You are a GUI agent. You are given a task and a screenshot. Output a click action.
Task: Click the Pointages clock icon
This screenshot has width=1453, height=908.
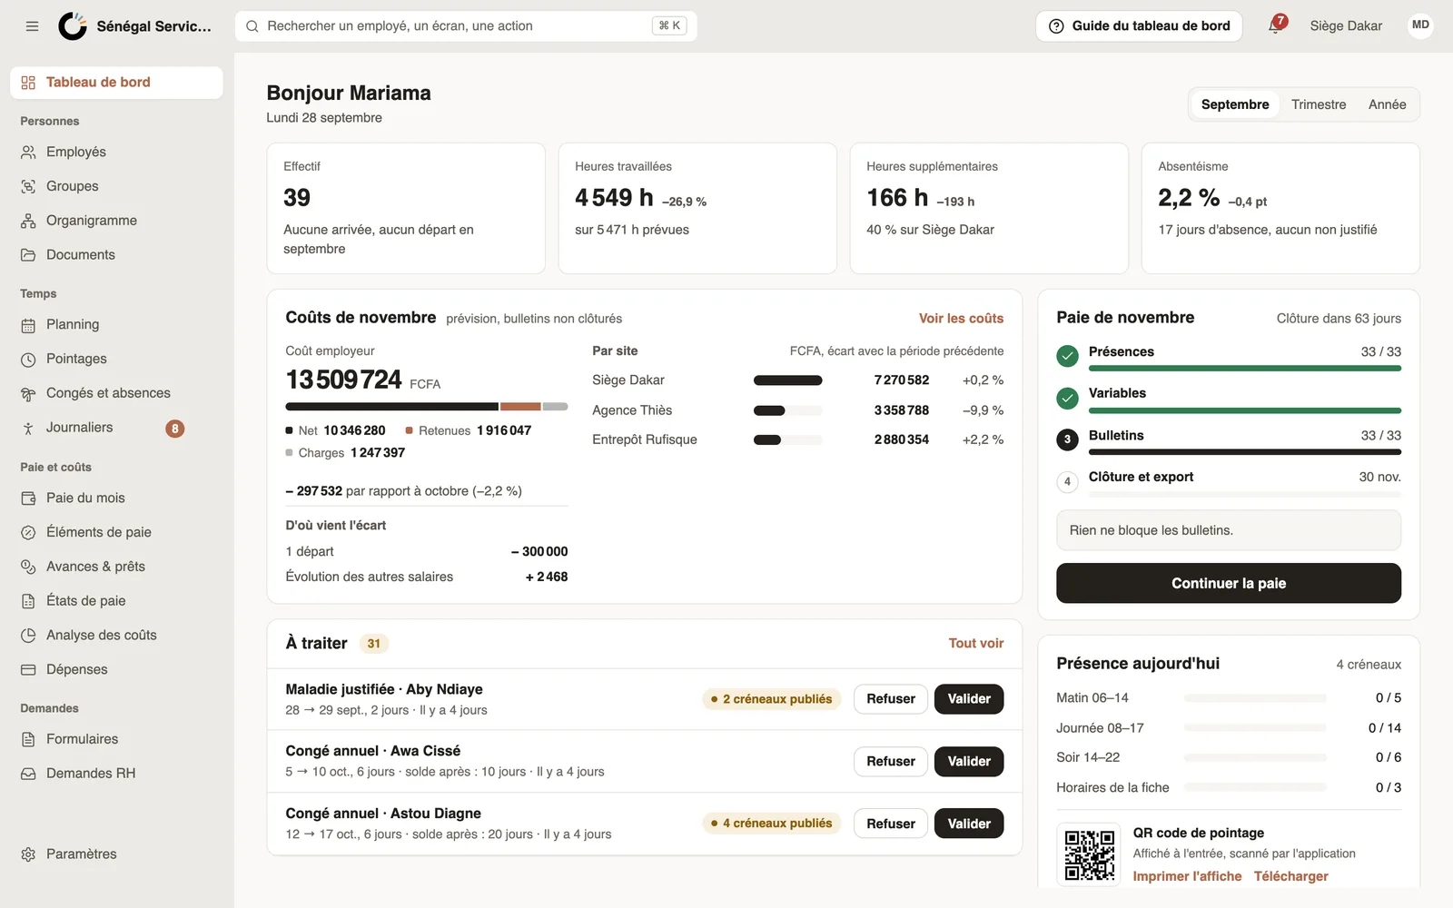(x=28, y=360)
